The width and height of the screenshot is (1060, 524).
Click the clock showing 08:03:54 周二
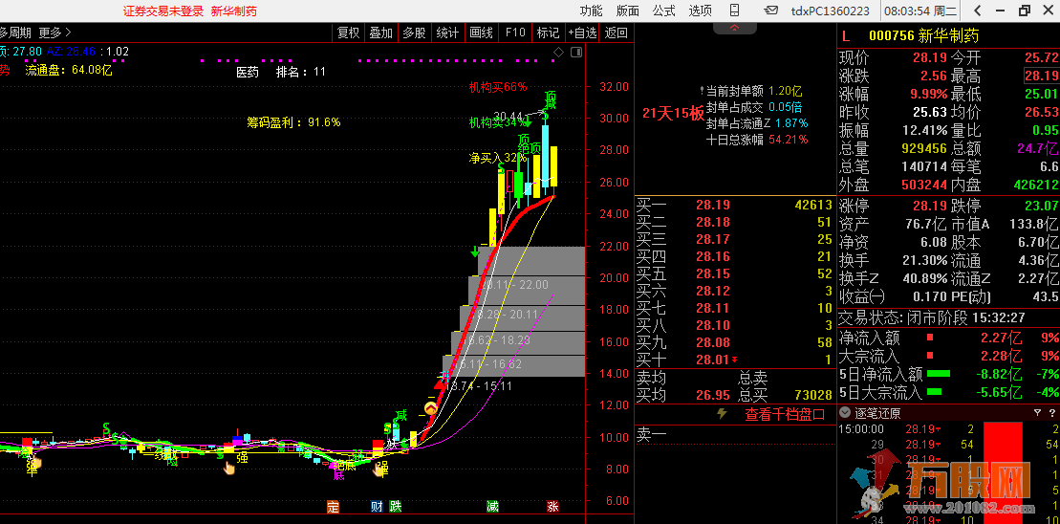(x=920, y=11)
